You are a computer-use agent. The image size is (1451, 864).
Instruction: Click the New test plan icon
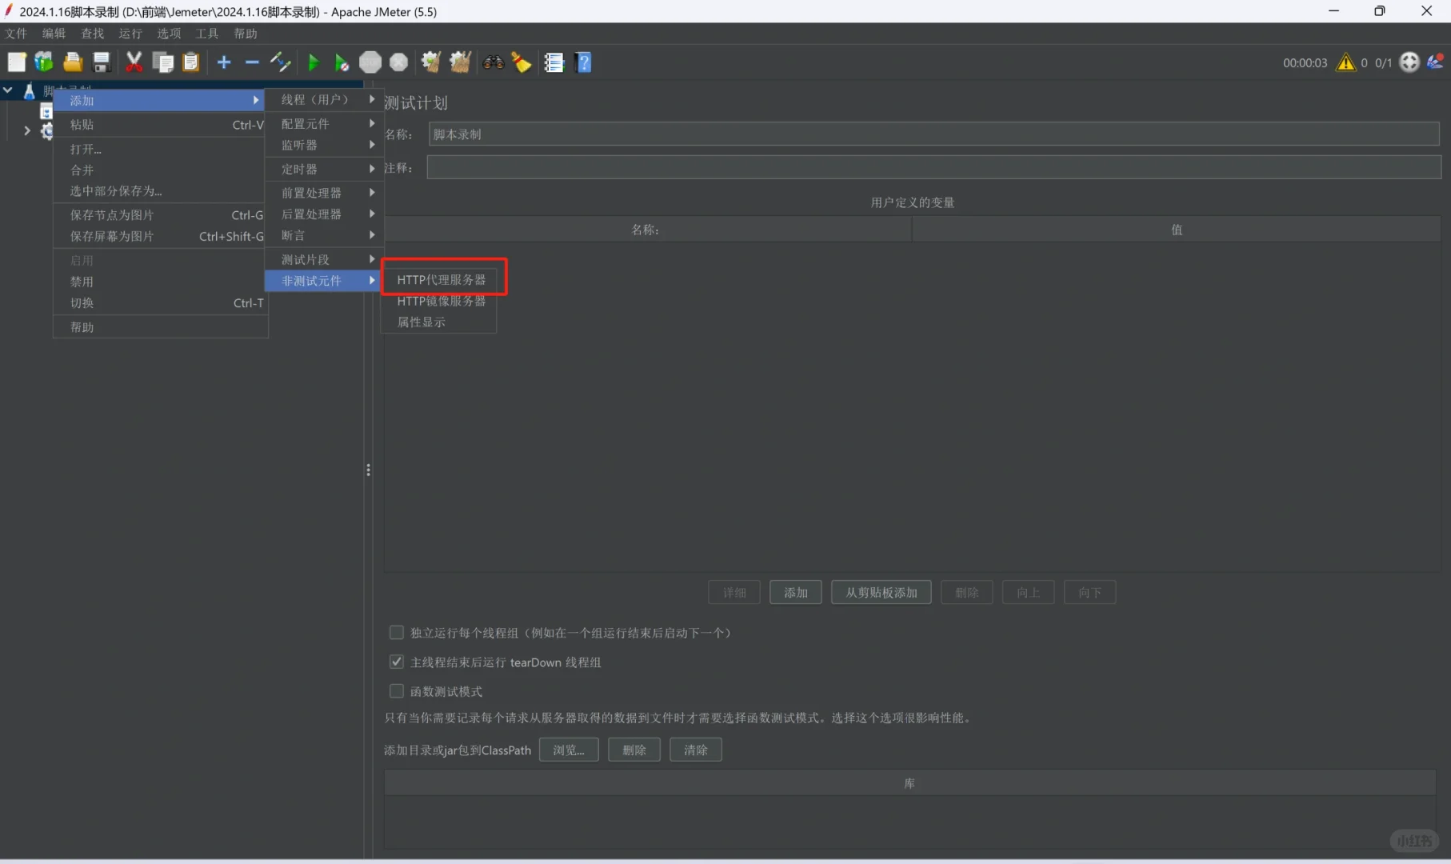(x=17, y=62)
